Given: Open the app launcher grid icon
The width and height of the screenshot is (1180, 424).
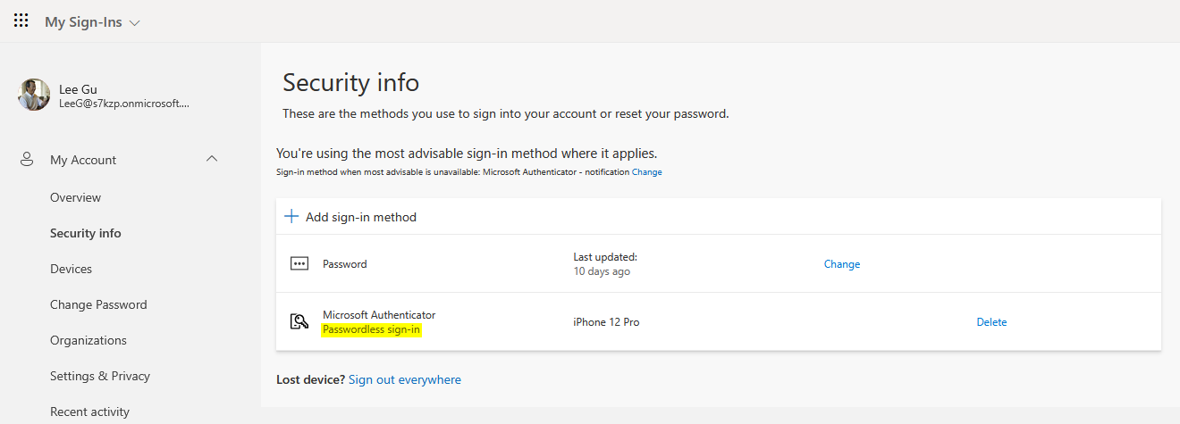Looking at the screenshot, I should tap(21, 21).
